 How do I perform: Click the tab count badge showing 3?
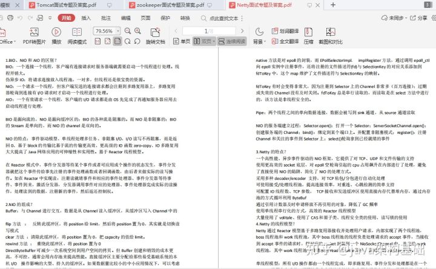point(428,5)
